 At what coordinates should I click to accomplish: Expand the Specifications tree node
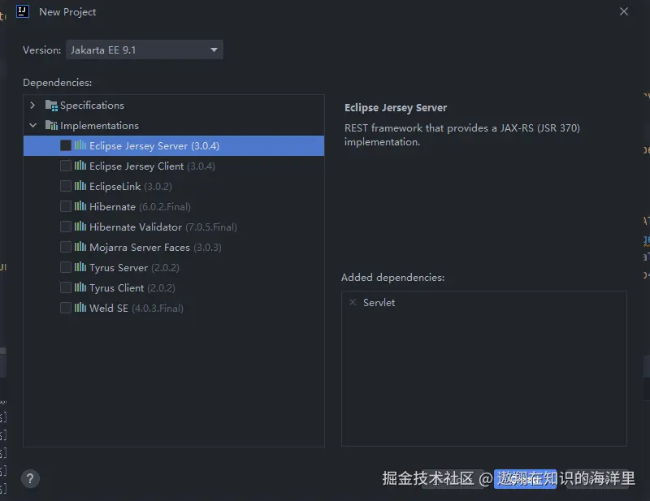(32, 106)
